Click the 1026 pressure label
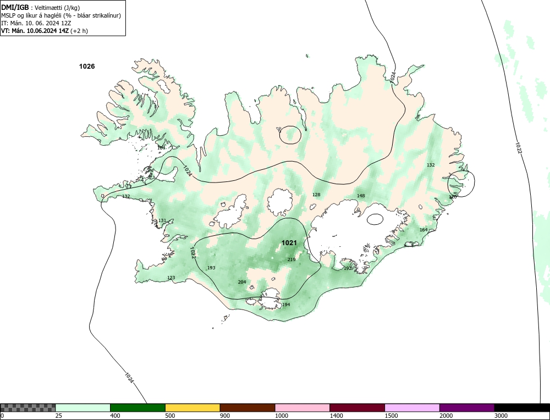 point(87,67)
